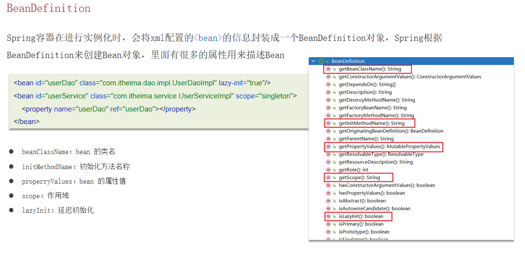This screenshot has width=525, height=253.
Task: Click method icon beside getResourceDescription()
Action: (329, 162)
